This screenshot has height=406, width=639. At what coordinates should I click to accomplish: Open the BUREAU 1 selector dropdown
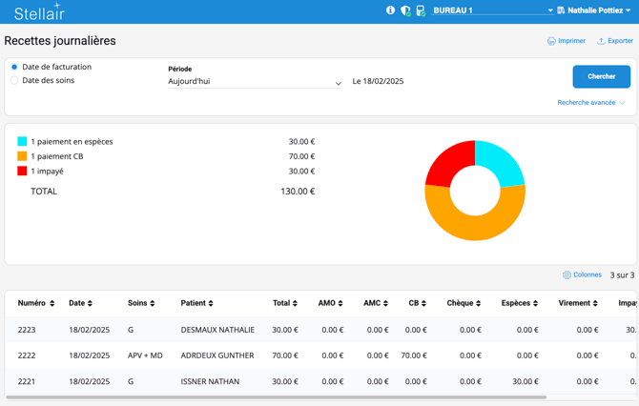pos(492,11)
